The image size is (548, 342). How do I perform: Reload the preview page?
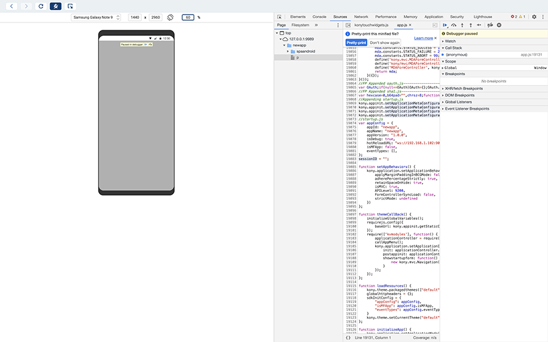pos(41,6)
